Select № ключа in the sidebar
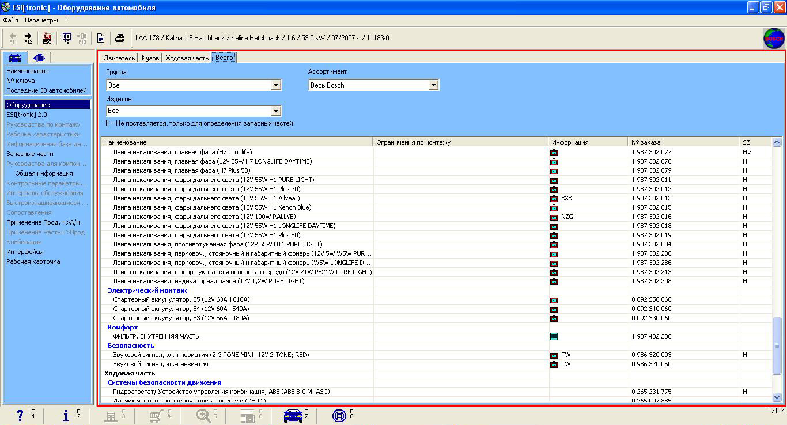The height and width of the screenshot is (425, 787). click(21, 81)
